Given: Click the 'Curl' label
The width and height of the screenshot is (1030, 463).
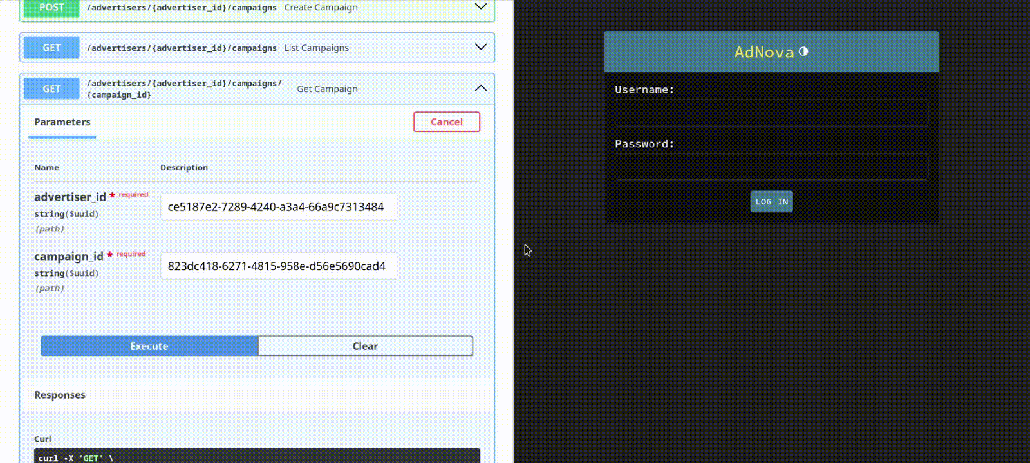Looking at the screenshot, I should tap(42, 439).
